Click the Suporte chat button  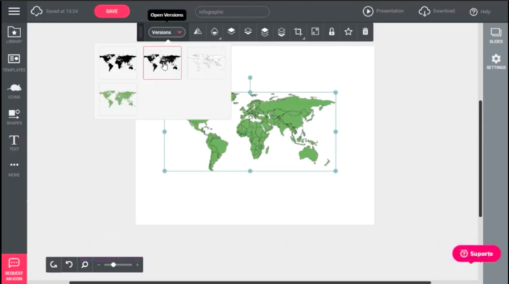(x=477, y=254)
